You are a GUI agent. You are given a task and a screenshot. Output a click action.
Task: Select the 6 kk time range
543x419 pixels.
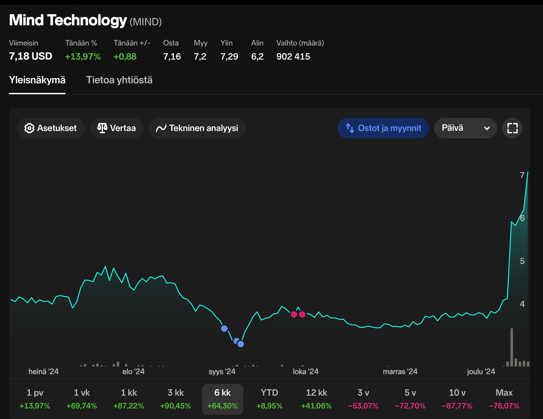[x=223, y=399]
